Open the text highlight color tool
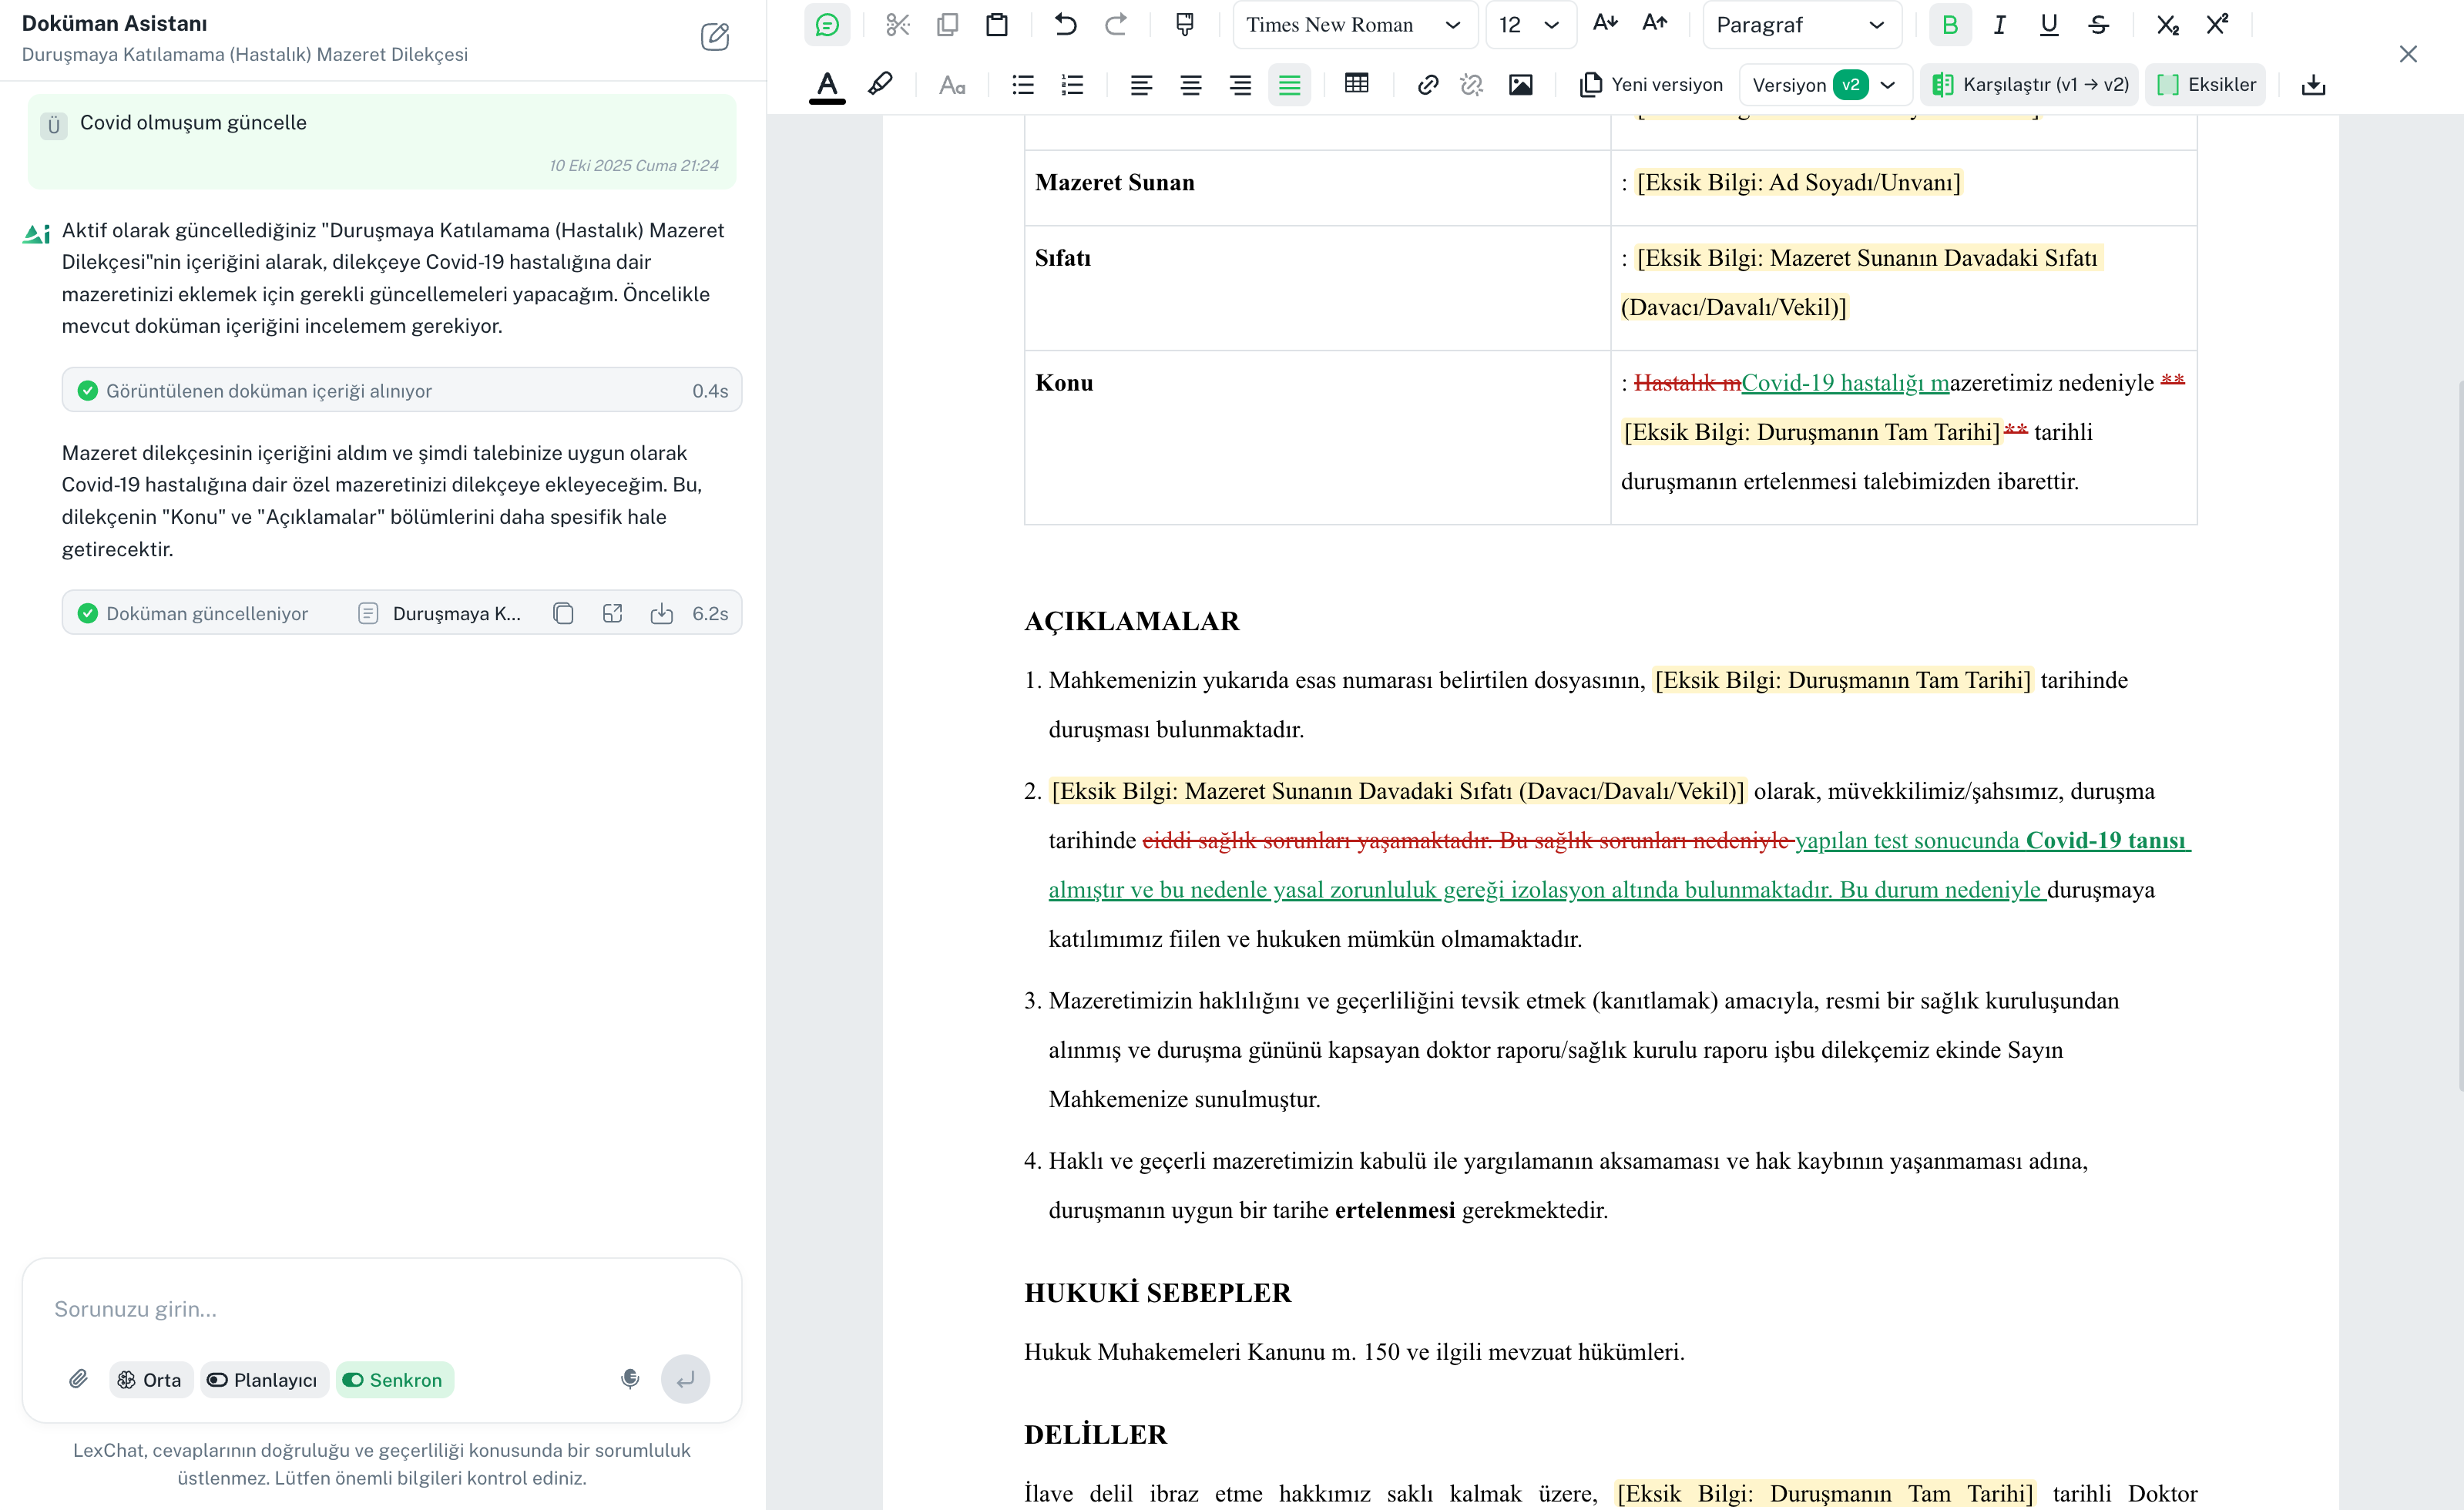The width and height of the screenshot is (2464, 1510). (879, 84)
